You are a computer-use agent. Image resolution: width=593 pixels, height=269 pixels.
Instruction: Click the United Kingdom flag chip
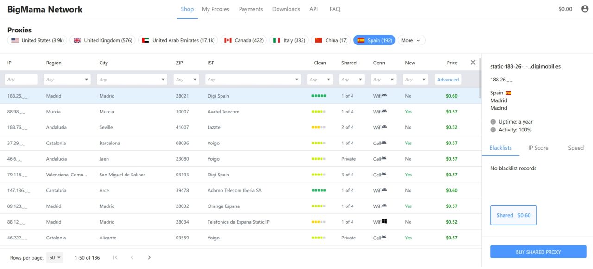(102, 40)
